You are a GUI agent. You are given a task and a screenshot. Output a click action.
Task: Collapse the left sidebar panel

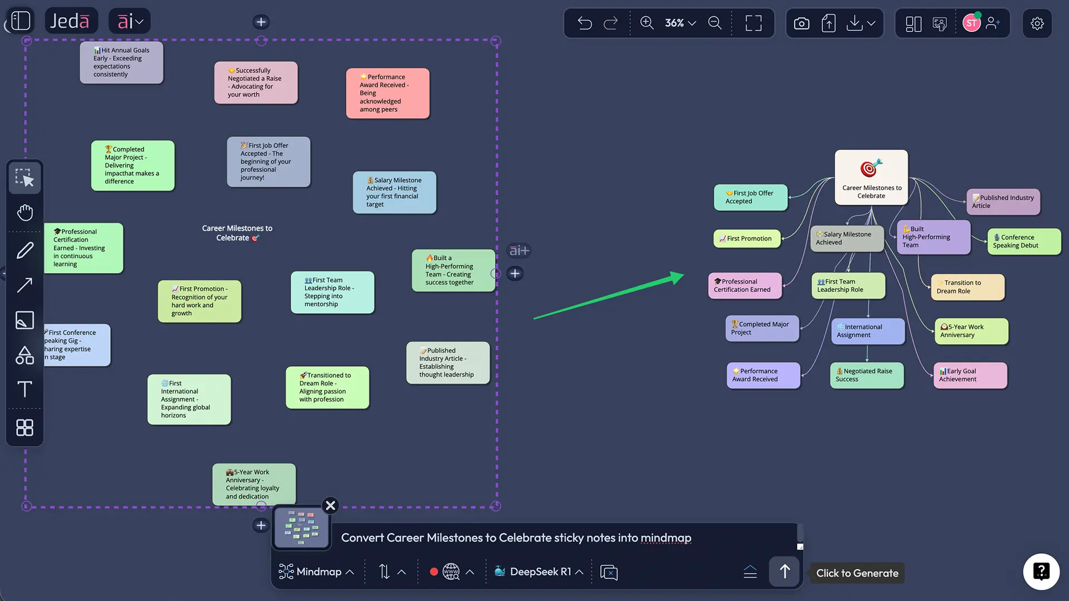pos(19,21)
